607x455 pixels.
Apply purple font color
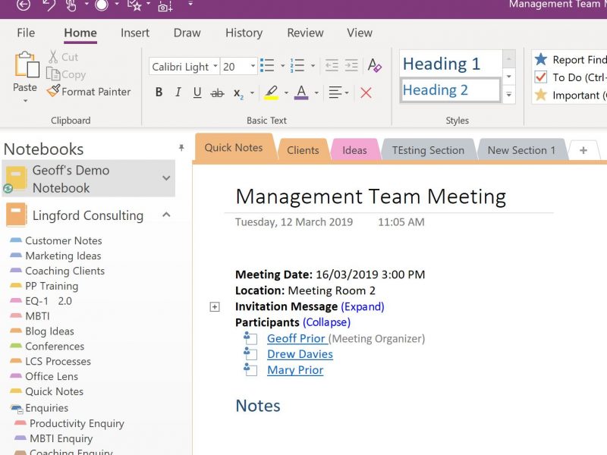[x=301, y=93]
